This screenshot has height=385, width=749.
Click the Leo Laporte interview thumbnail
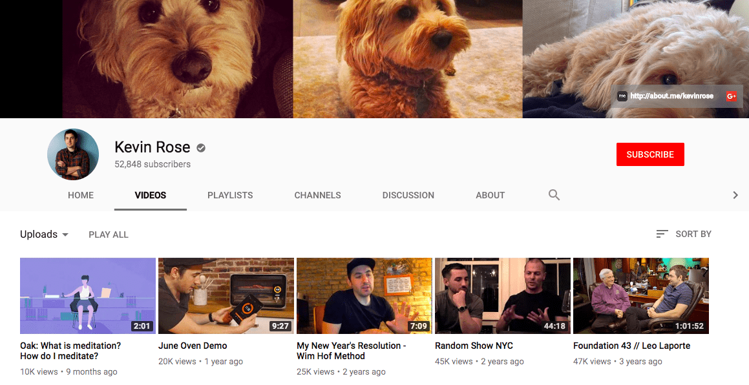[x=641, y=296]
